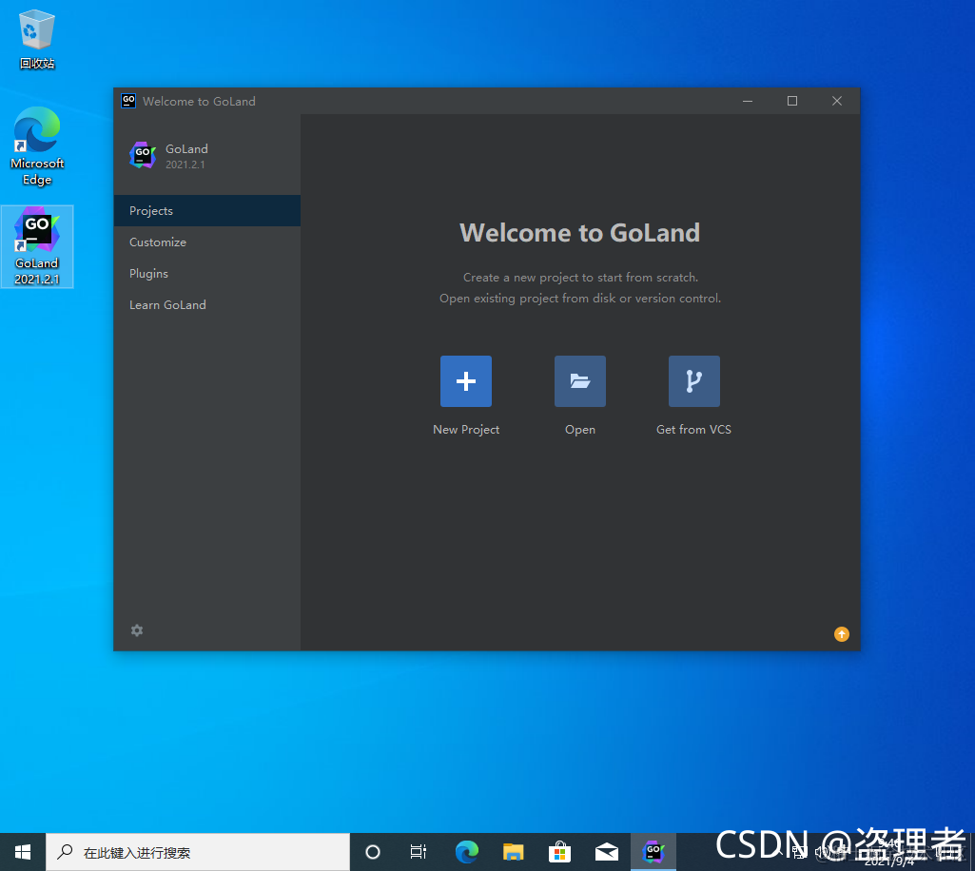Click the Open folder icon
975x871 pixels.
coord(579,381)
